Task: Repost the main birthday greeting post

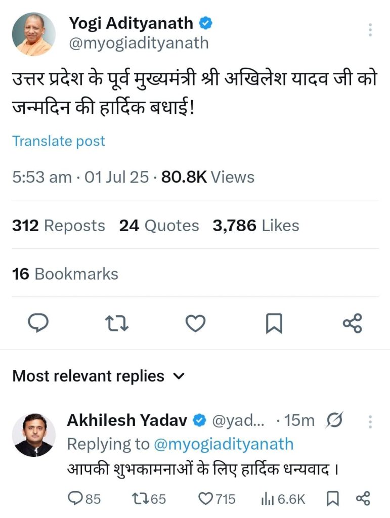Action: (117, 323)
